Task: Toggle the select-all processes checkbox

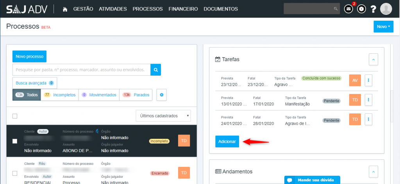Action: [15, 116]
